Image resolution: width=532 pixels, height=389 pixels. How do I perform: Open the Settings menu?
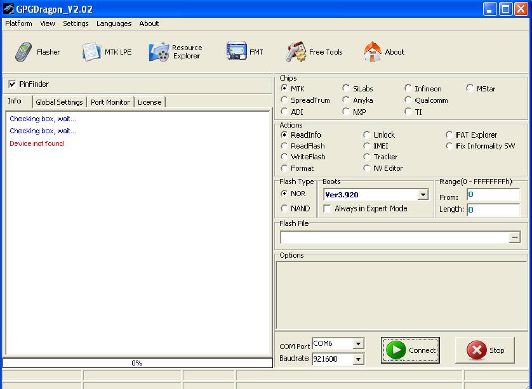76,23
